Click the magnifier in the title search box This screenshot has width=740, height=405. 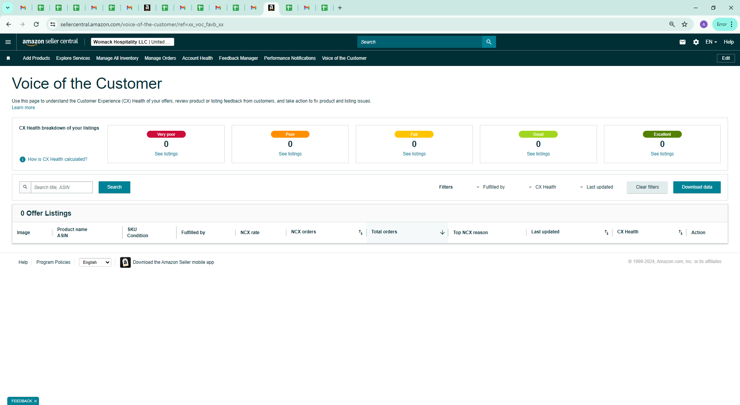point(25,187)
